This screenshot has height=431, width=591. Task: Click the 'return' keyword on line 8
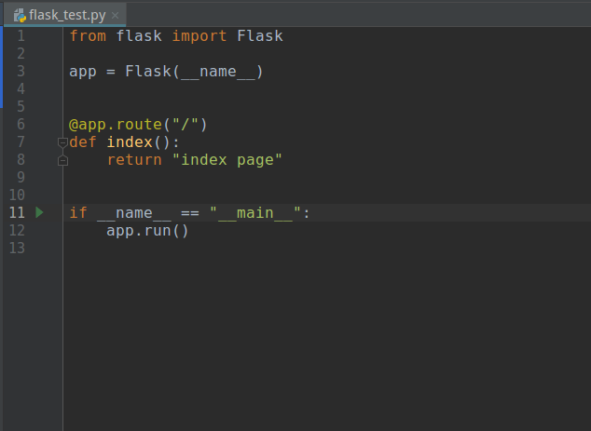tap(134, 160)
